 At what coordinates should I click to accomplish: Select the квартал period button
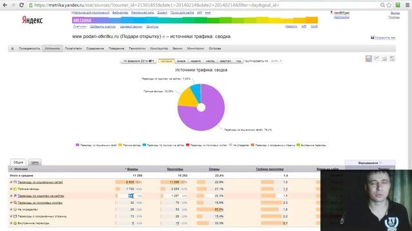(x=225, y=61)
